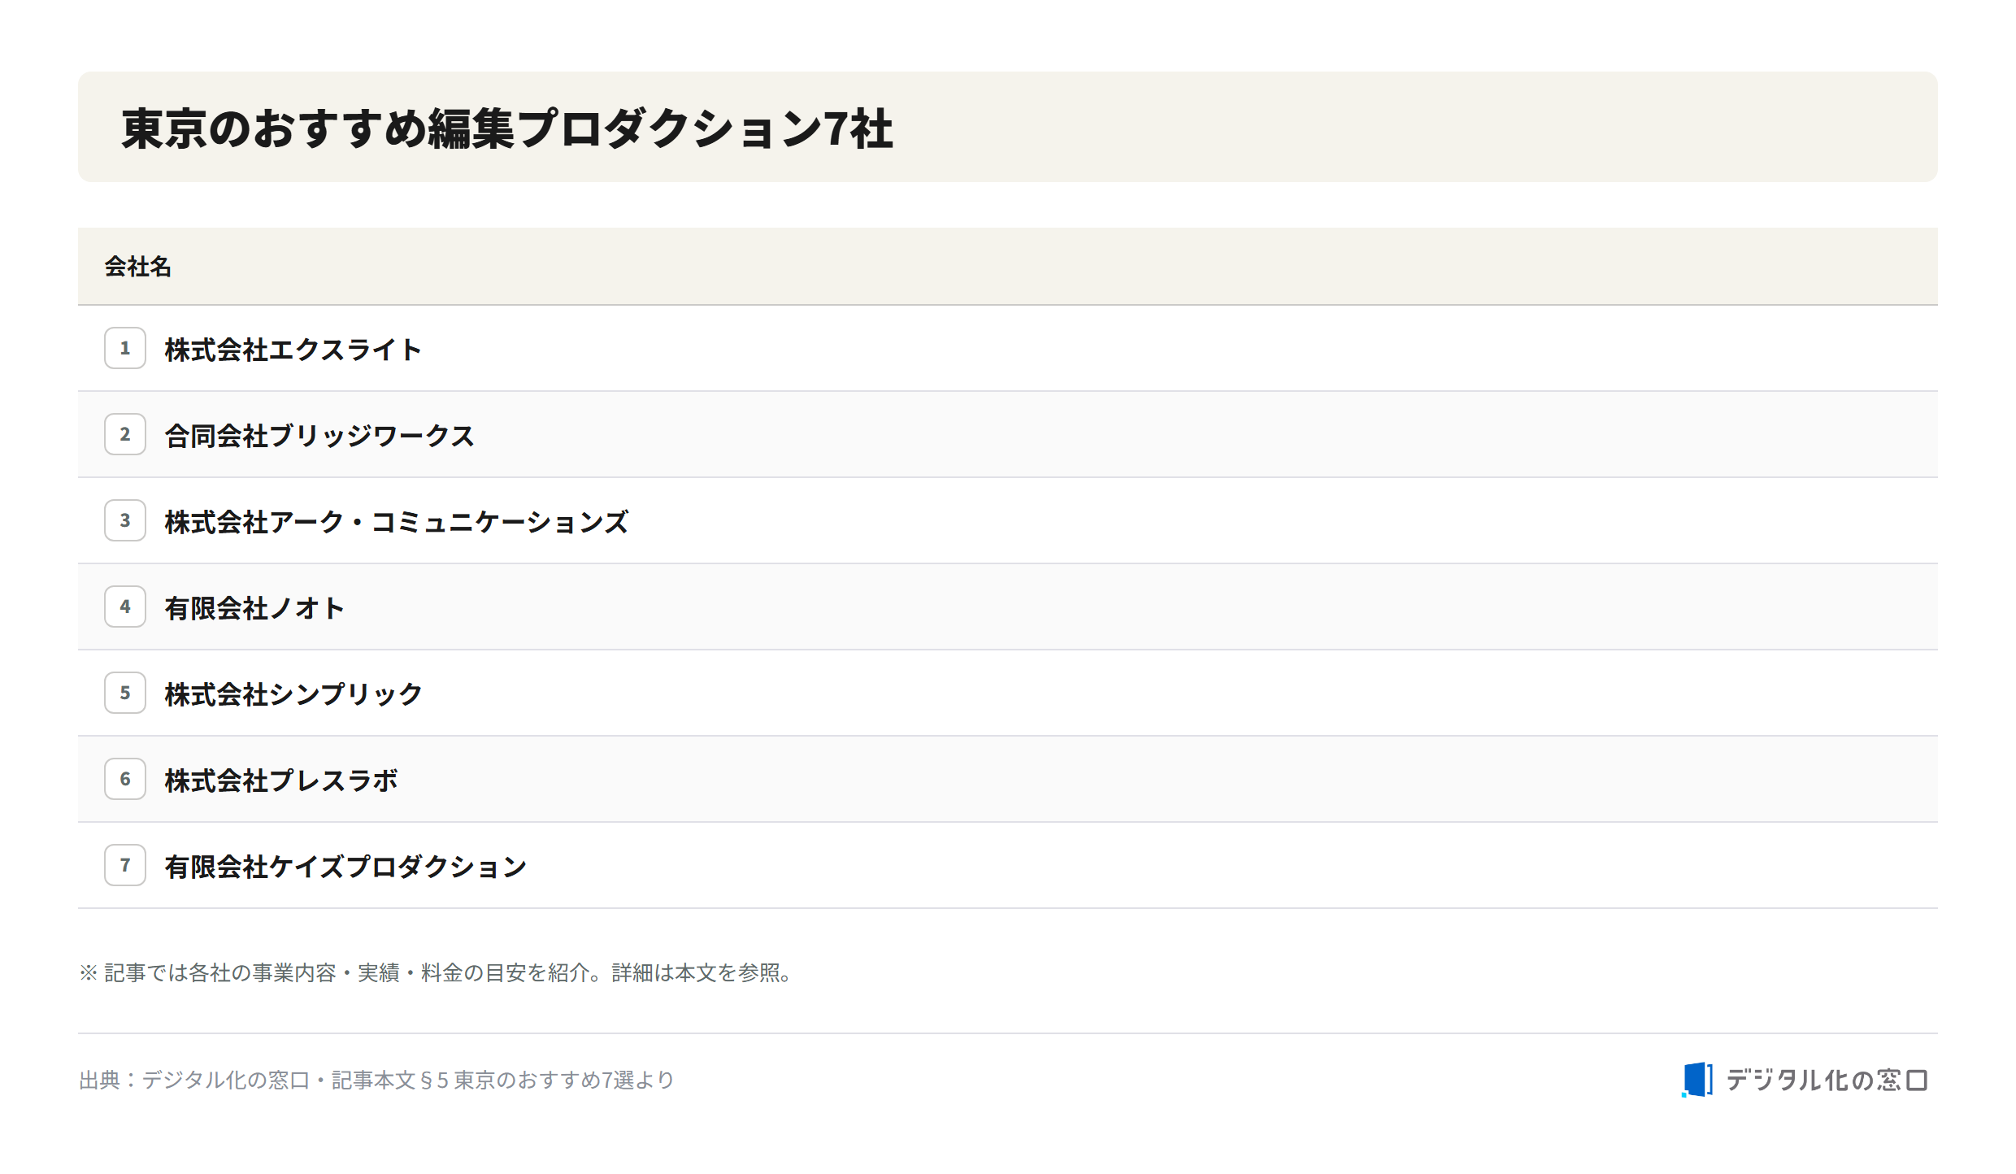
Task: Click the ※ footnote about 事業内容
Action: pyautogui.click(x=439, y=972)
